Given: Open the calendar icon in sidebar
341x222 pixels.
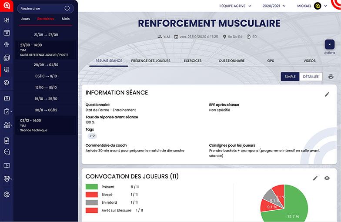Looking at the screenshot, I should click(7, 33).
